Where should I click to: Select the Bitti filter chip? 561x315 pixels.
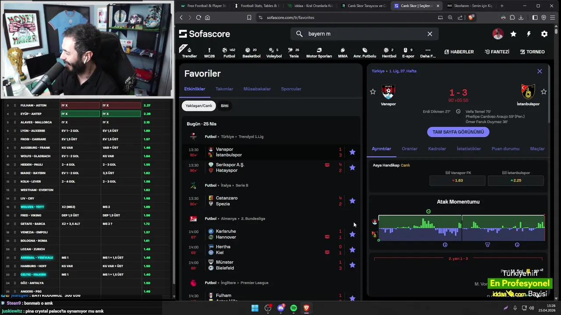(224, 106)
